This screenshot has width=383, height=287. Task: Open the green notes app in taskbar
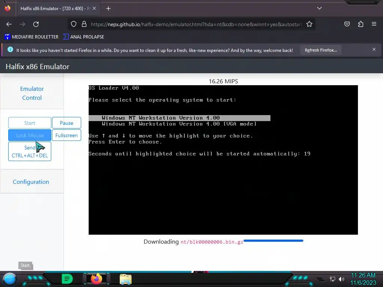(x=67, y=279)
